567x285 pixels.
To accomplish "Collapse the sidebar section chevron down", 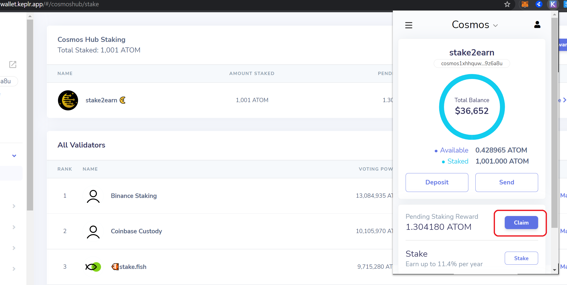I will [x=14, y=156].
